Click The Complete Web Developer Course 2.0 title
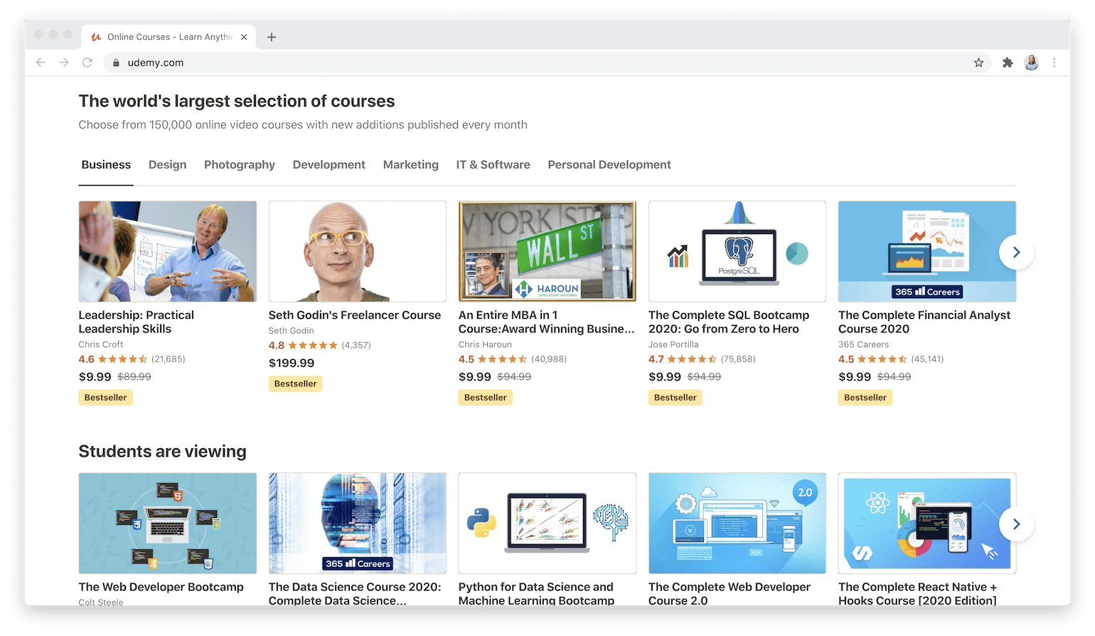This screenshot has width=1095, height=636. click(x=730, y=594)
